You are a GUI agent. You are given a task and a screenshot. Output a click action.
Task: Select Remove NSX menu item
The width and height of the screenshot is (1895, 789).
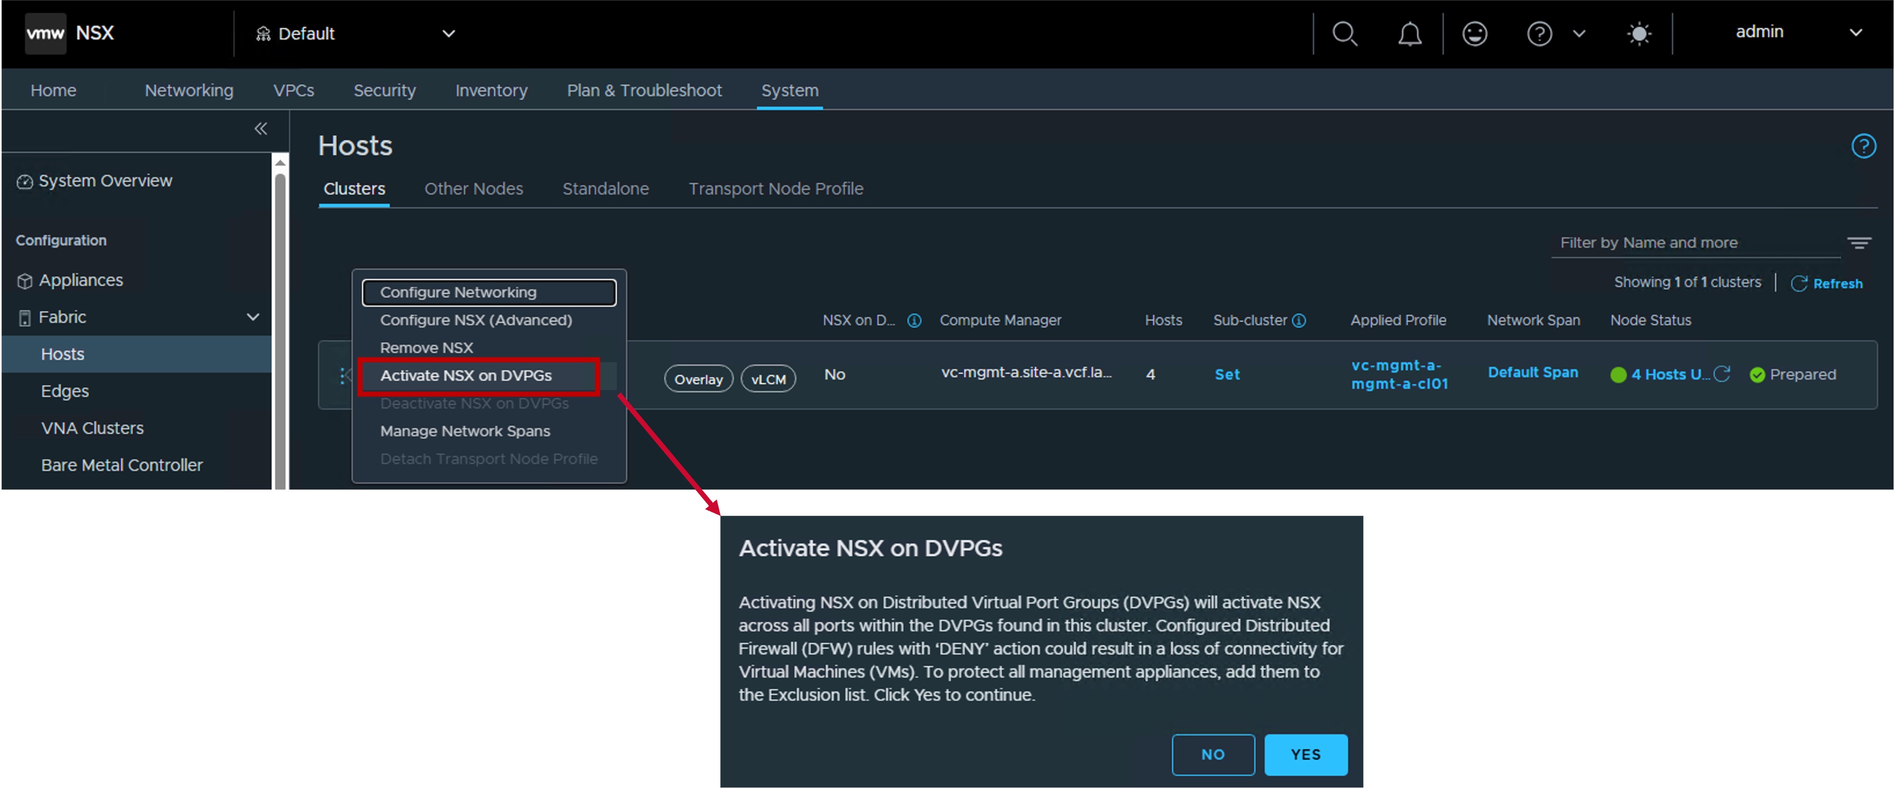(427, 348)
